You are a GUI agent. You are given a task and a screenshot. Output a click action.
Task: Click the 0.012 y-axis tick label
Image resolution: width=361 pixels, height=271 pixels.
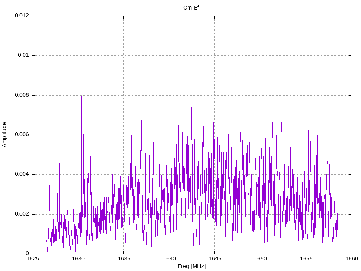click(x=22, y=16)
